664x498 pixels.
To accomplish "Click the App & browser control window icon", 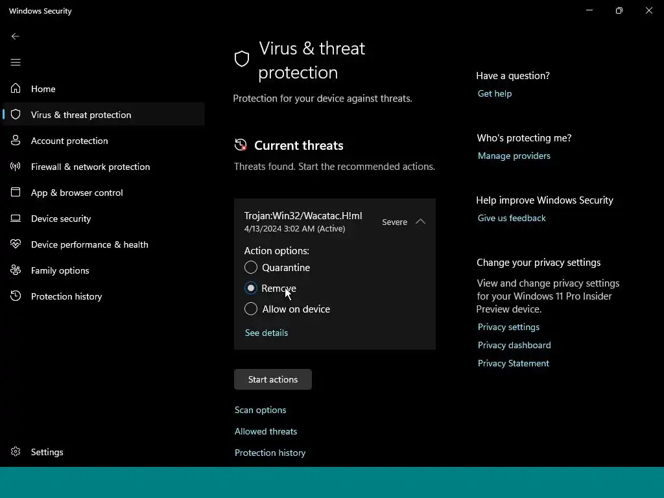I will tap(16, 192).
